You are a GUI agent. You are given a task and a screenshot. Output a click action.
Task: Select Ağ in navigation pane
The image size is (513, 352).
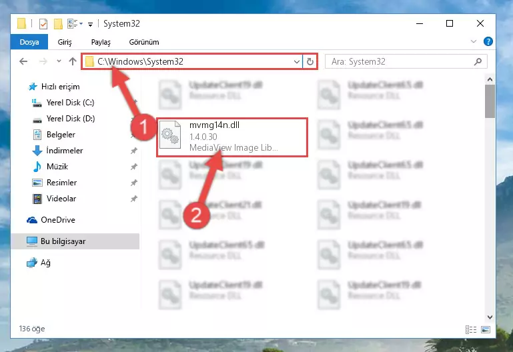(x=39, y=263)
